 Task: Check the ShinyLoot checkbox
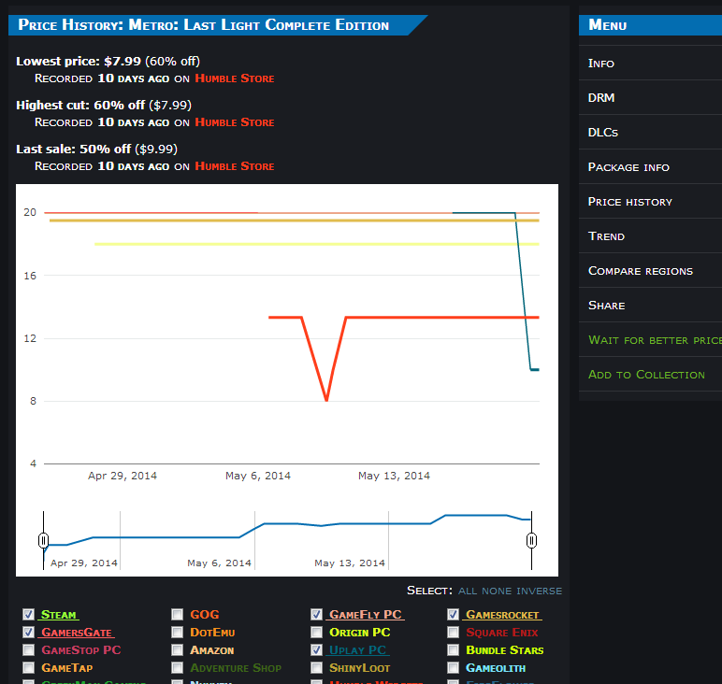[x=316, y=668]
